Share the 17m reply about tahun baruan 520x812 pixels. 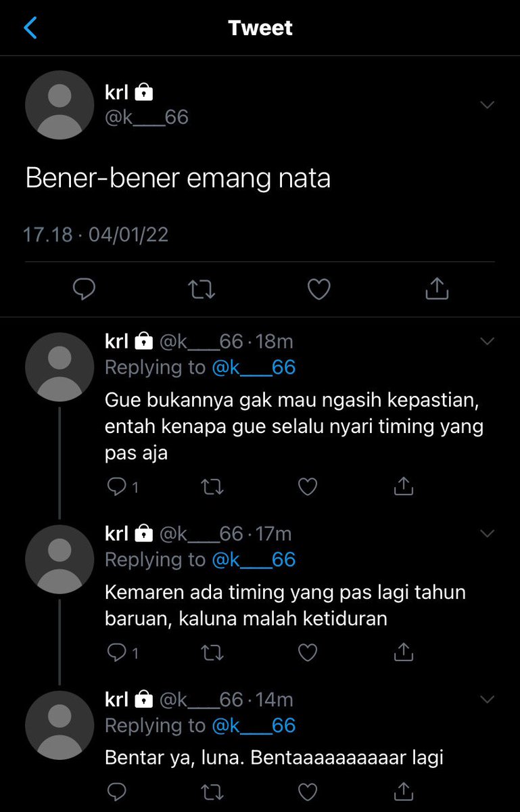pyautogui.click(x=403, y=652)
